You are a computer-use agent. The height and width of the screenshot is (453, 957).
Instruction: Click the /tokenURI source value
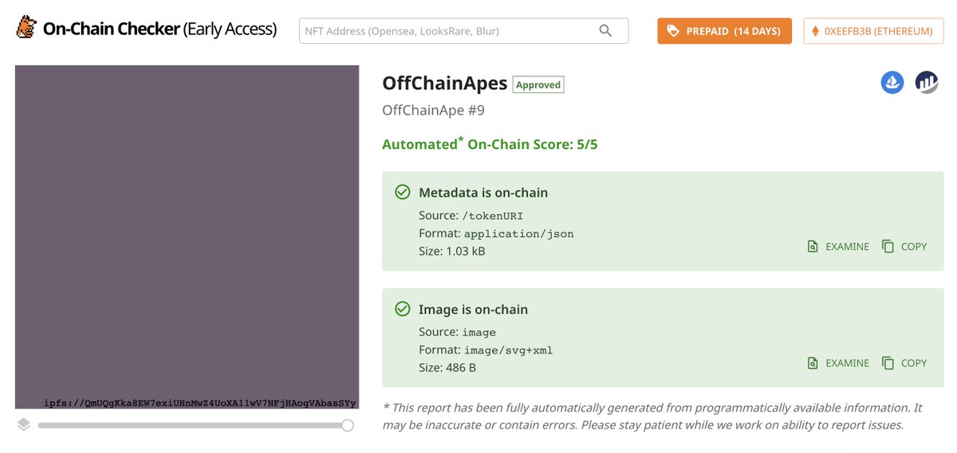click(493, 216)
